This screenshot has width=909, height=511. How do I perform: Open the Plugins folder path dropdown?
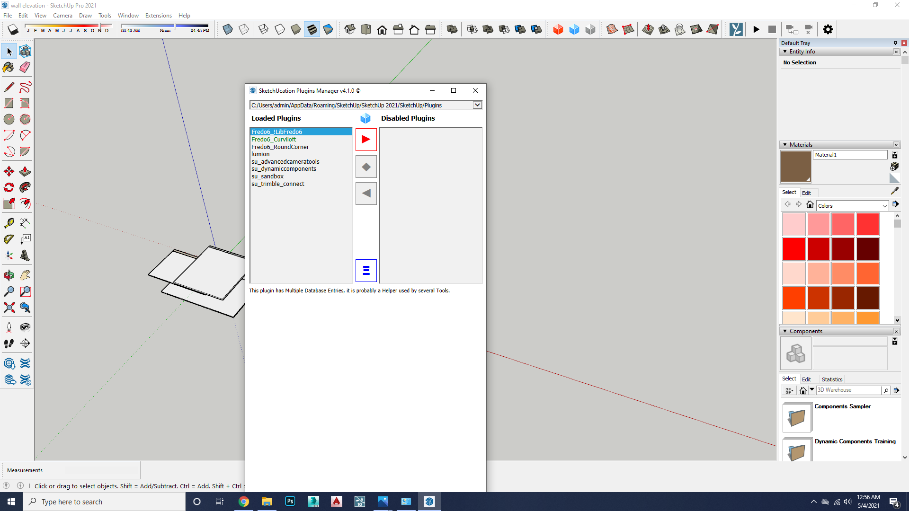click(477, 105)
